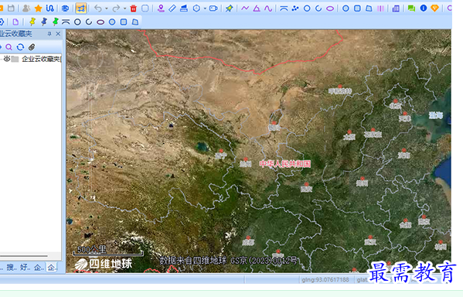Click the purple magnifier search in favorites panel
Screen dimensions: 463x297
pos(9,47)
